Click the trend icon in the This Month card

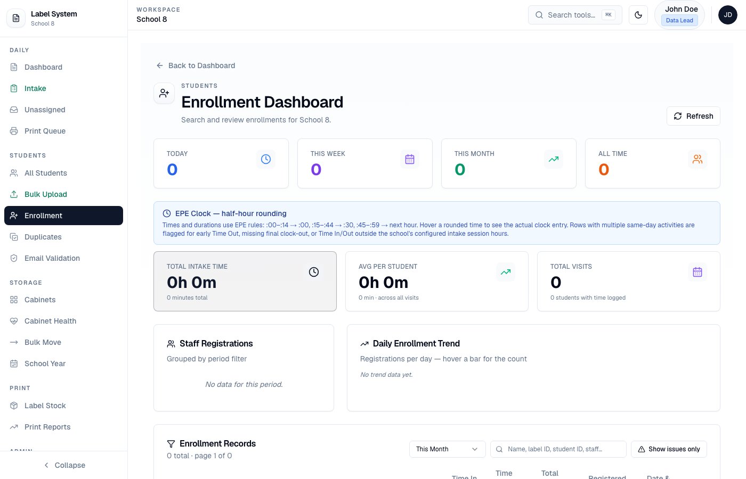[554, 159]
